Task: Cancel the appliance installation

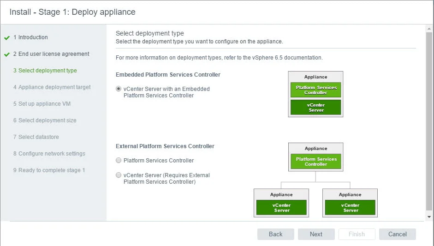Action: (397, 234)
